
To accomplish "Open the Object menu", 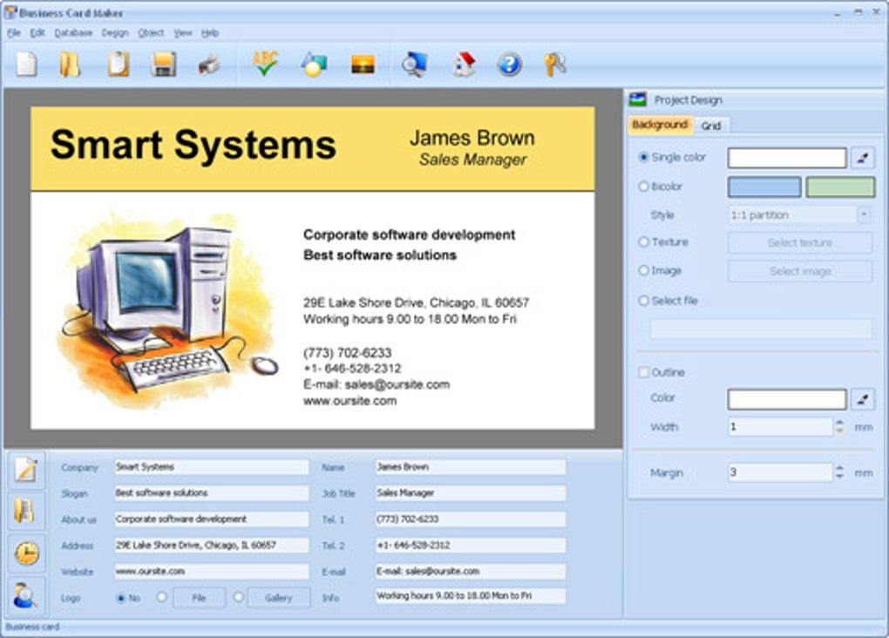I will [x=151, y=33].
